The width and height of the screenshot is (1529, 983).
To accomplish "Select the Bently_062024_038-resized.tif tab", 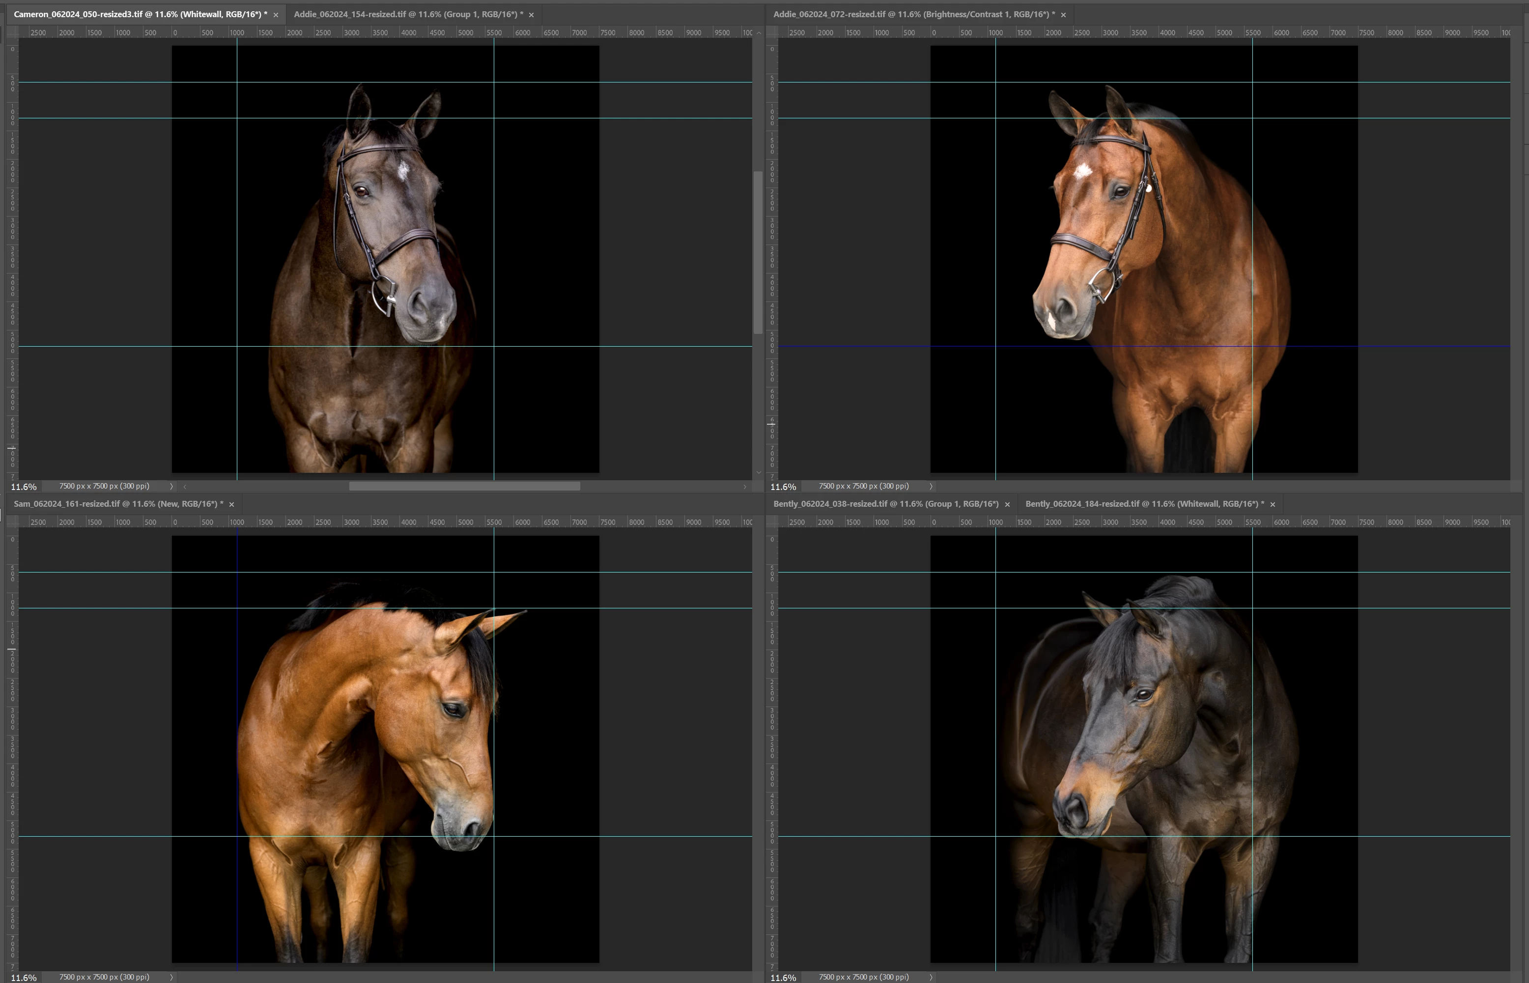I will (885, 504).
